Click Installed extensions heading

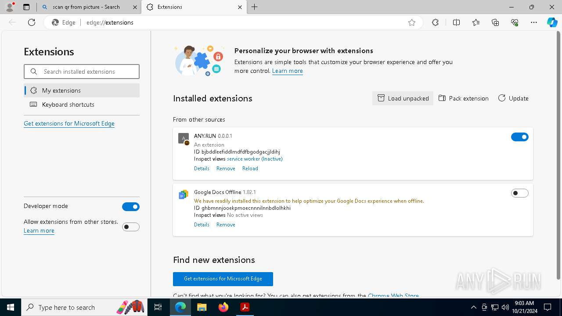pyautogui.click(x=213, y=98)
